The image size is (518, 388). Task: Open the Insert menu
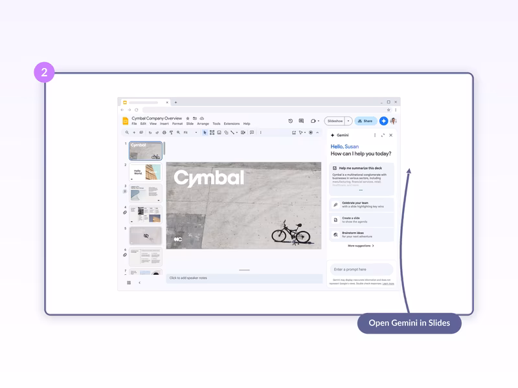(164, 124)
